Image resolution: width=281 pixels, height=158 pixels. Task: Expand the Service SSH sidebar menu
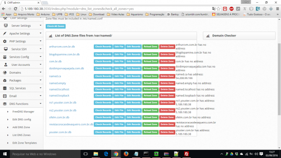[x=22, y=49]
